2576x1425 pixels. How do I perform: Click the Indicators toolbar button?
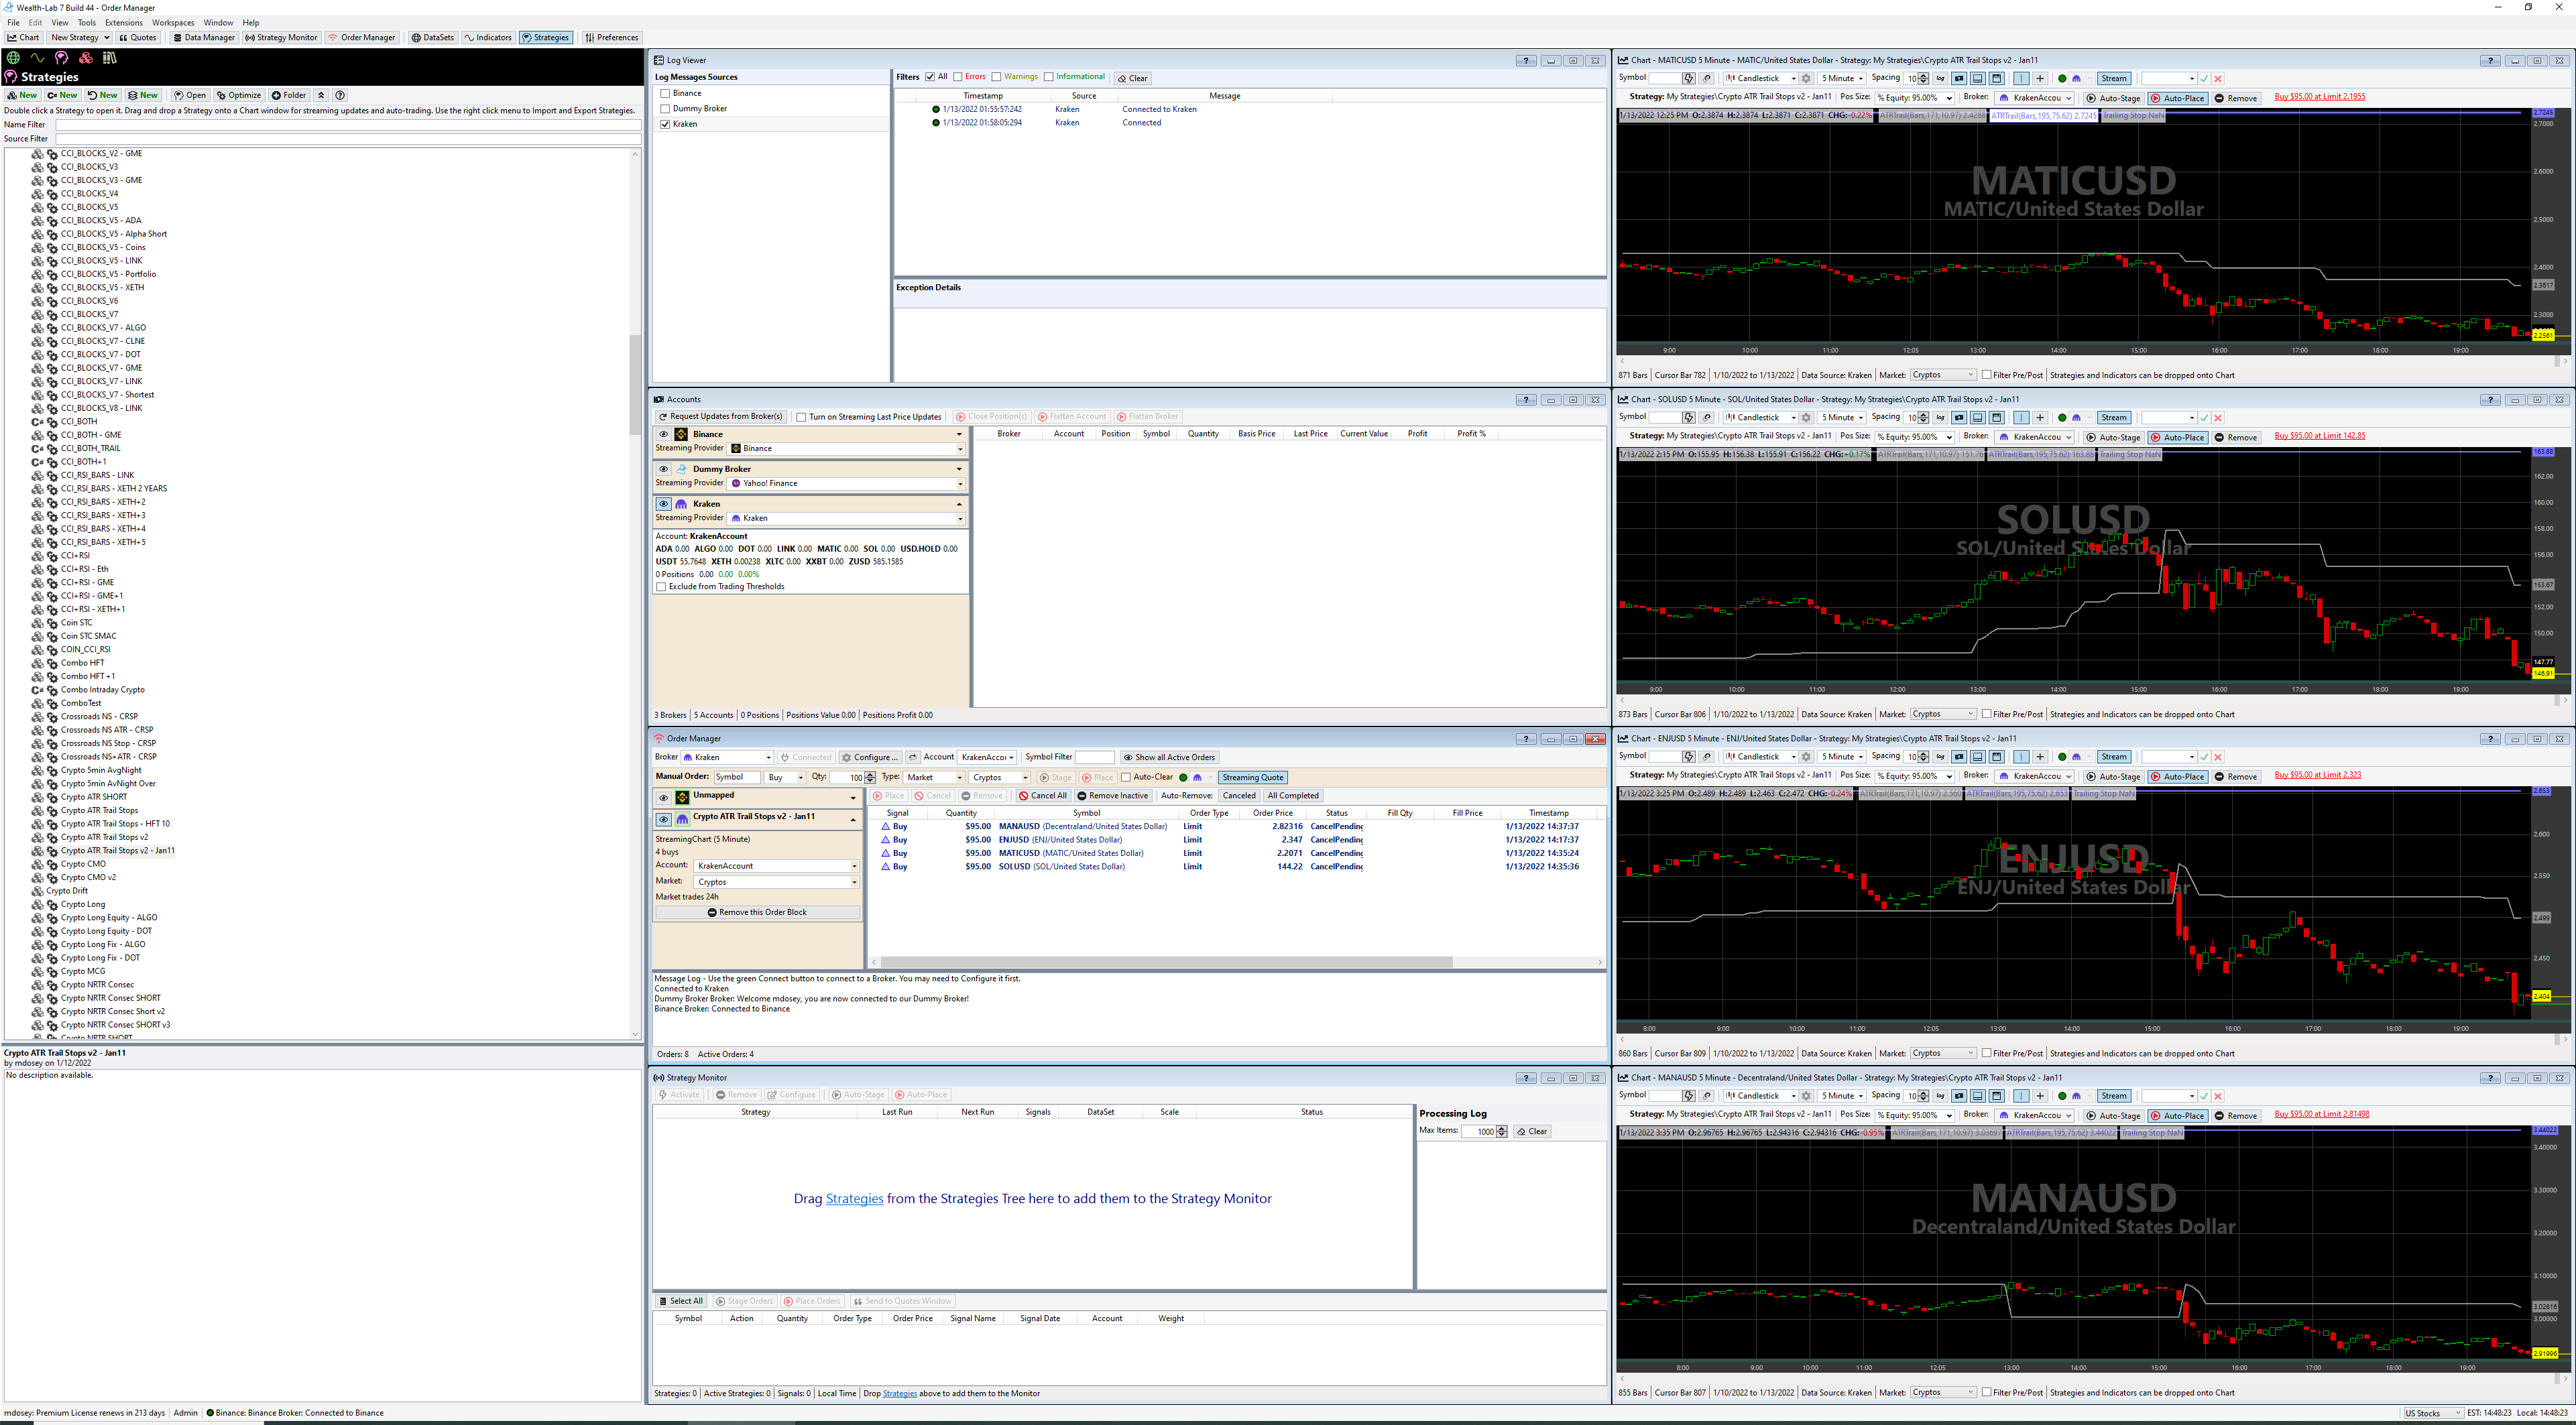487,38
